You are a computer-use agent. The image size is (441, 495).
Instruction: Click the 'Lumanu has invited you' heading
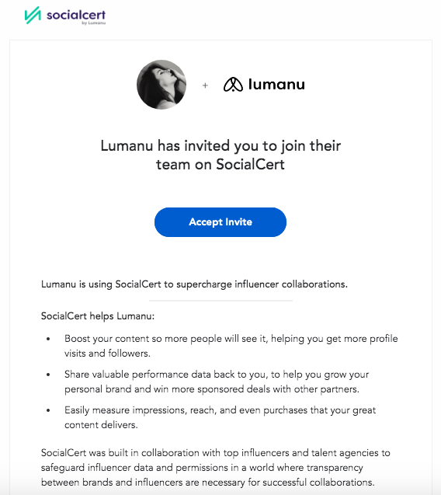click(220, 146)
